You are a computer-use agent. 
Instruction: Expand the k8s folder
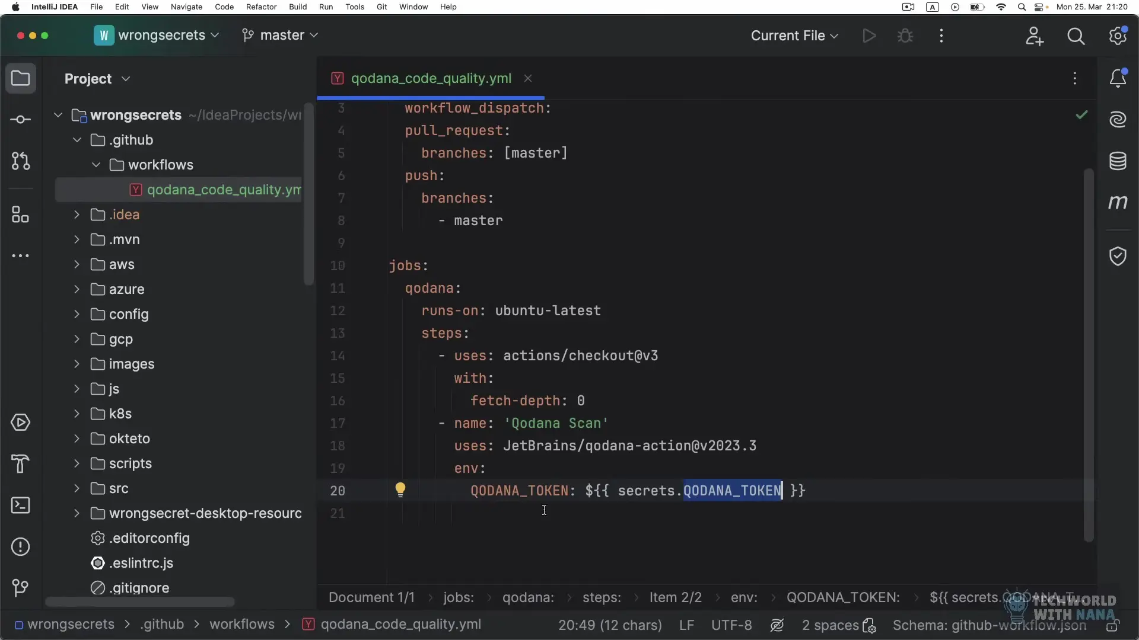click(77, 414)
